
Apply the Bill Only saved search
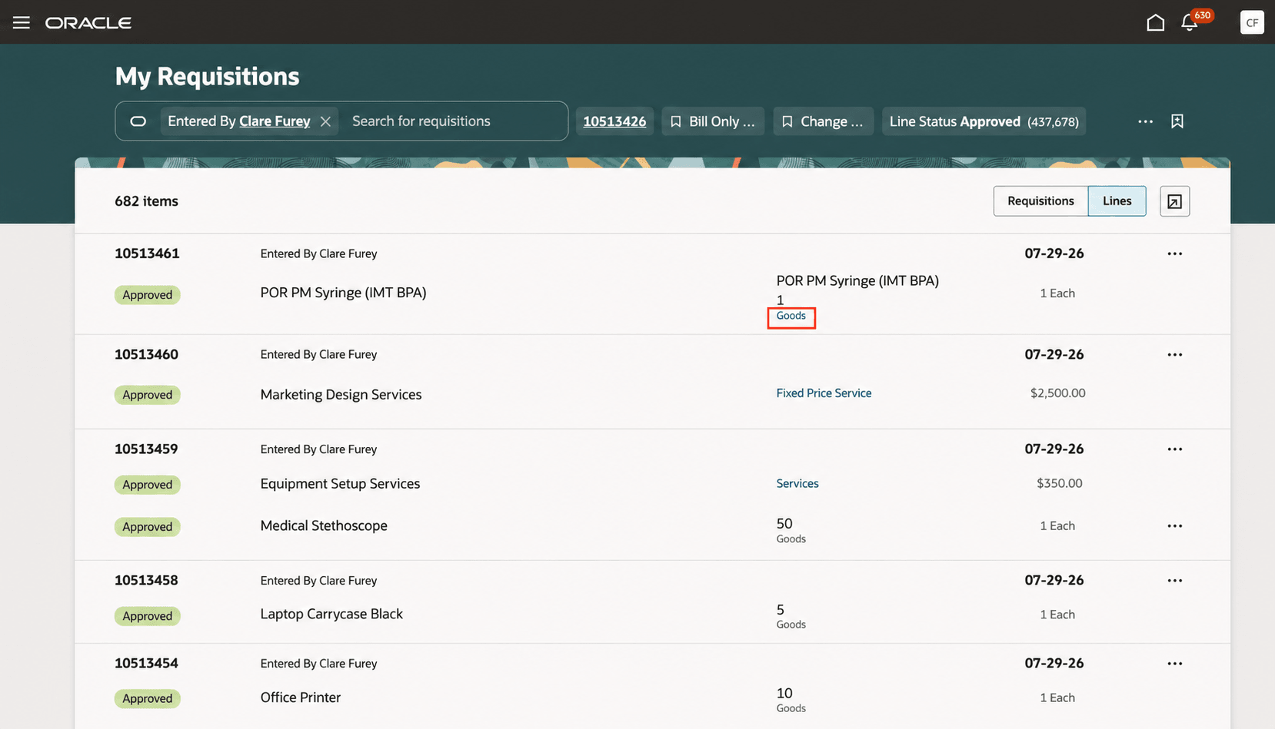[713, 121]
